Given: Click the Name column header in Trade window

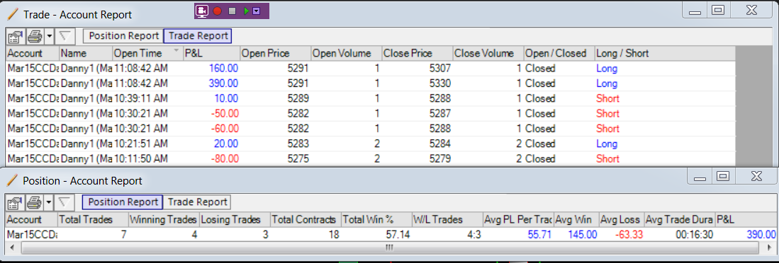Looking at the screenshot, I should click(86, 53).
